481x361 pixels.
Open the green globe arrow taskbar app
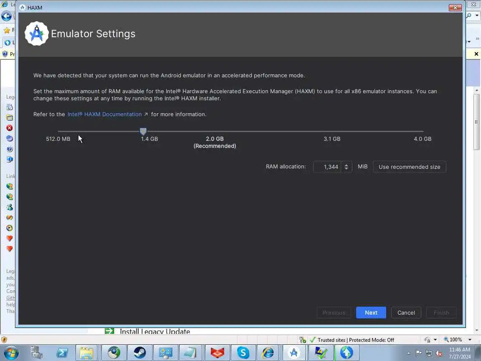coord(346,353)
